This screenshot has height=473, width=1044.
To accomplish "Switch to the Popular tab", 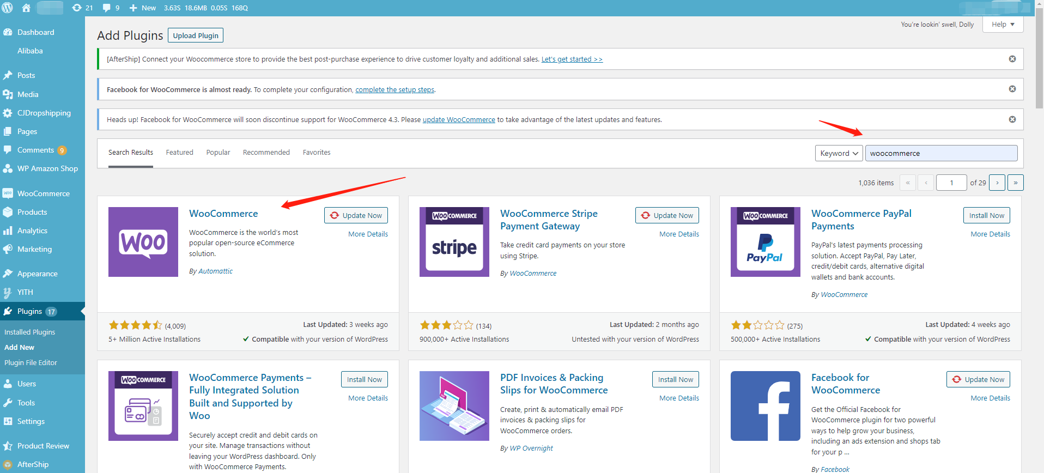I will click(218, 153).
